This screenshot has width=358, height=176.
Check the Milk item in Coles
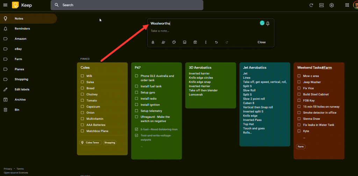pos(82,76)
